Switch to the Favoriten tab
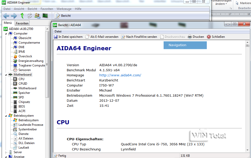This screenshot has width=251, height=158. 22,23
